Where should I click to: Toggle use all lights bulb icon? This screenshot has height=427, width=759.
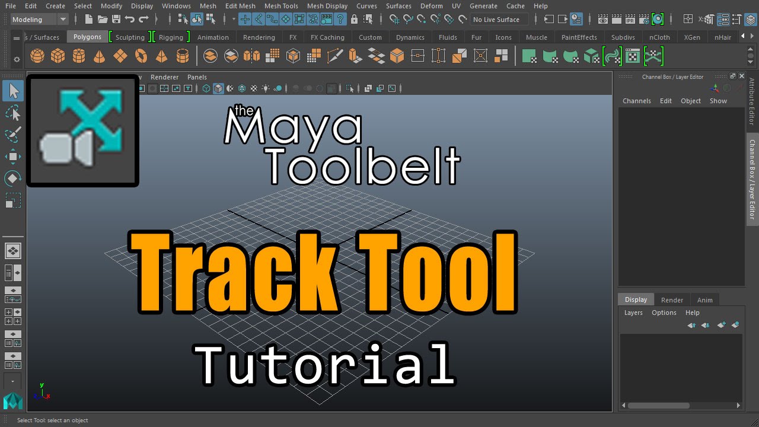[x=266, y=89]
